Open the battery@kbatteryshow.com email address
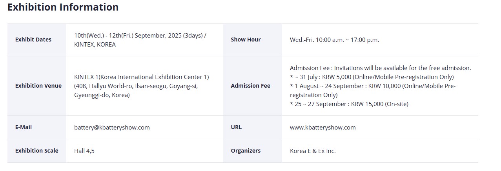 pos(112,127)
